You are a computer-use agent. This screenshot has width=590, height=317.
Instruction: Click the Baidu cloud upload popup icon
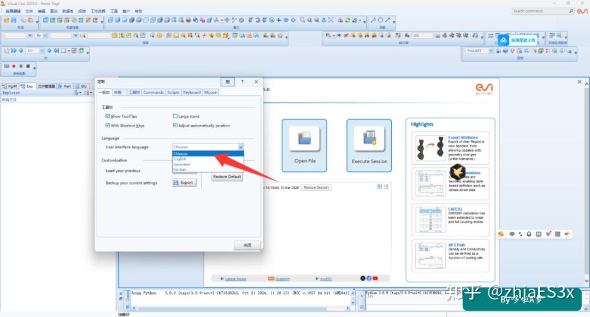[x=504, y=40]
